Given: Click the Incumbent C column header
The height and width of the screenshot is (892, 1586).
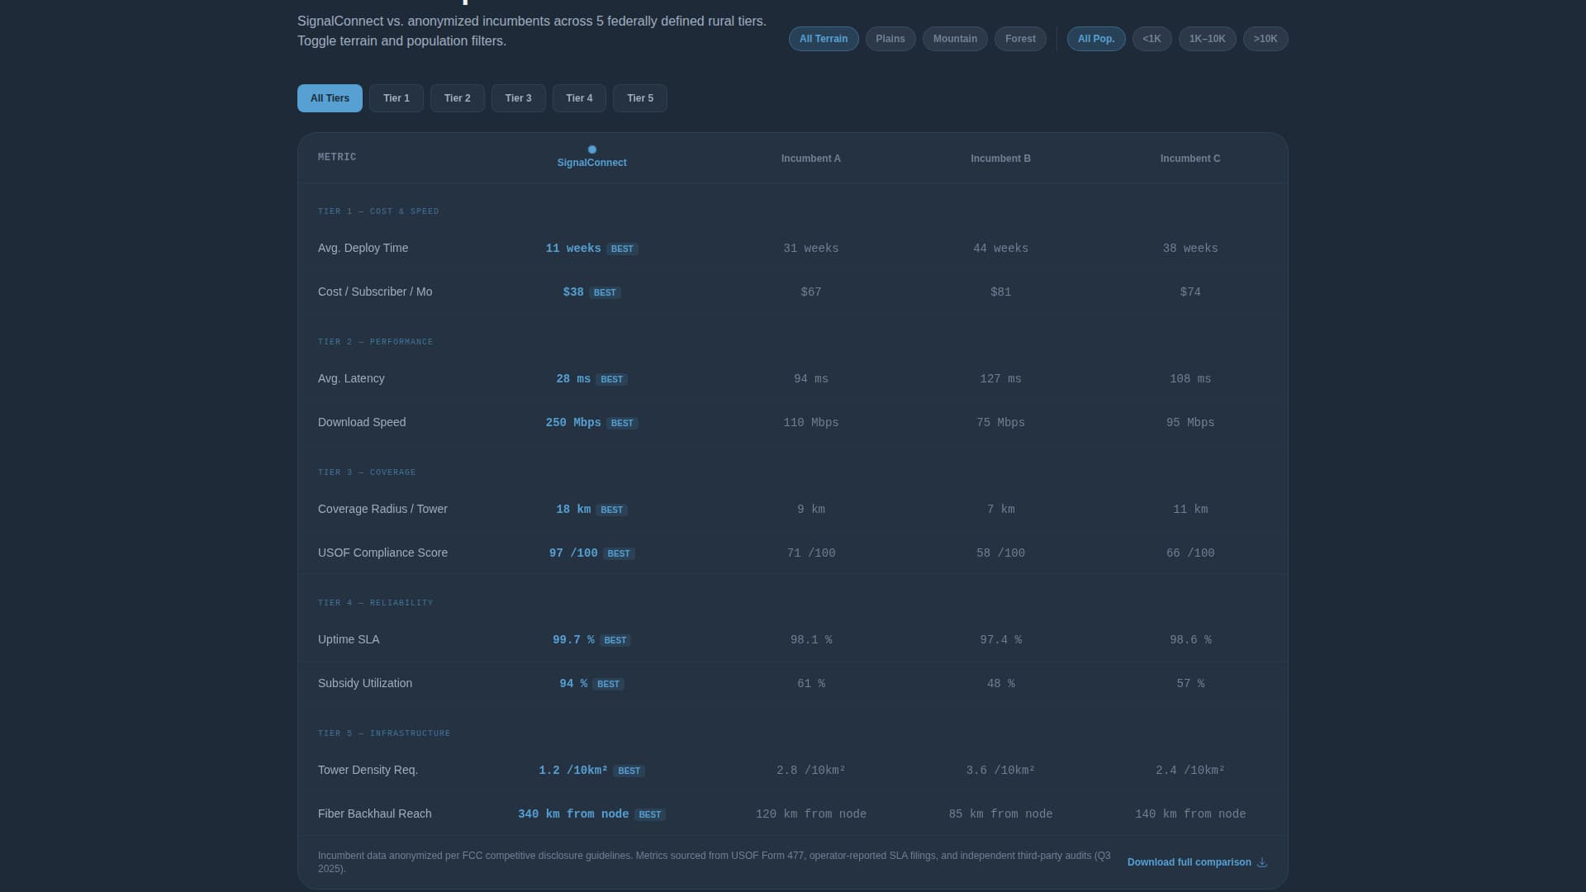Looking at the screenshot, I should 1190,159.
